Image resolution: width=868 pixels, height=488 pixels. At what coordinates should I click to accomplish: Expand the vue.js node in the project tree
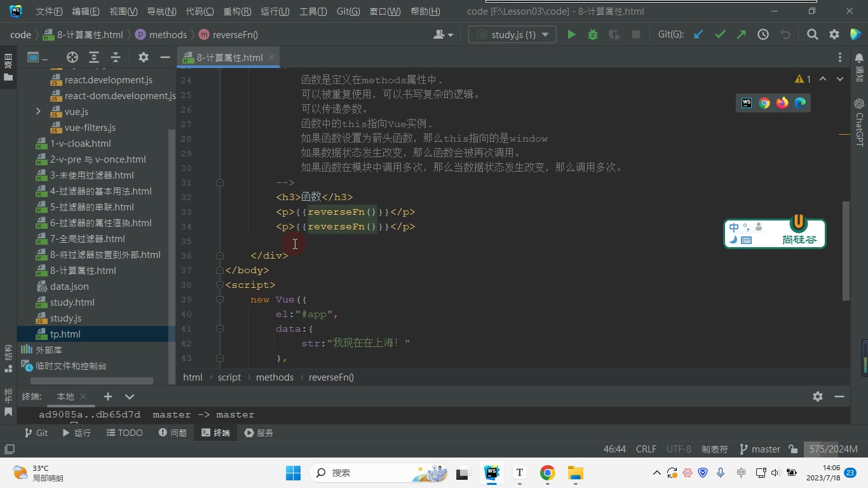click(38, 112)
